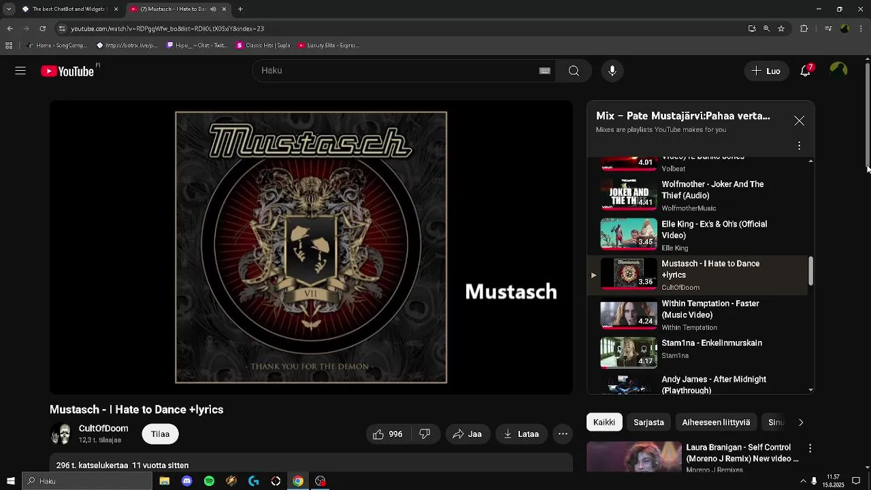Switch to The best ChatBot and Widgets tab
This screenshot has width=871, height=490.
pyautogui.click(x=69, y=9)
